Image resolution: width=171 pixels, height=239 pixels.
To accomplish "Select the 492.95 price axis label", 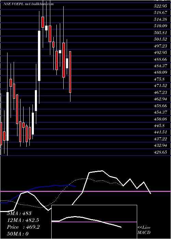I will [x=160, y=53].
